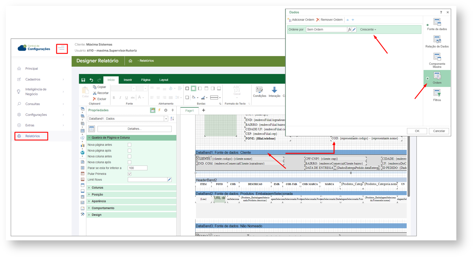The image size is (473, 257).
Task: Uncheck the Pular Primeira checkbox
Action: pos(130,174)
